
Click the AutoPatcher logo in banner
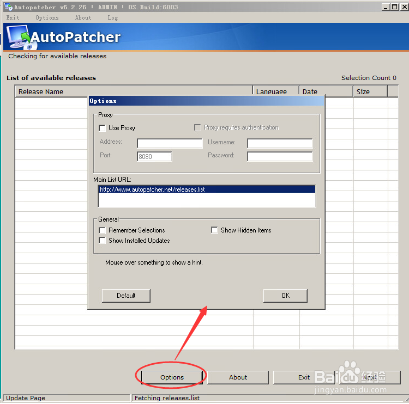tap(63, 37)
